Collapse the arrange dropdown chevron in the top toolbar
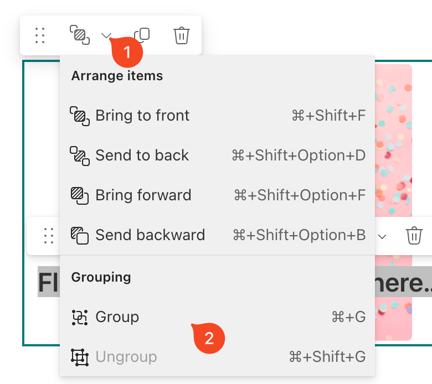The width and height of the screenshot is (432, 384). (x=106, y=36)
